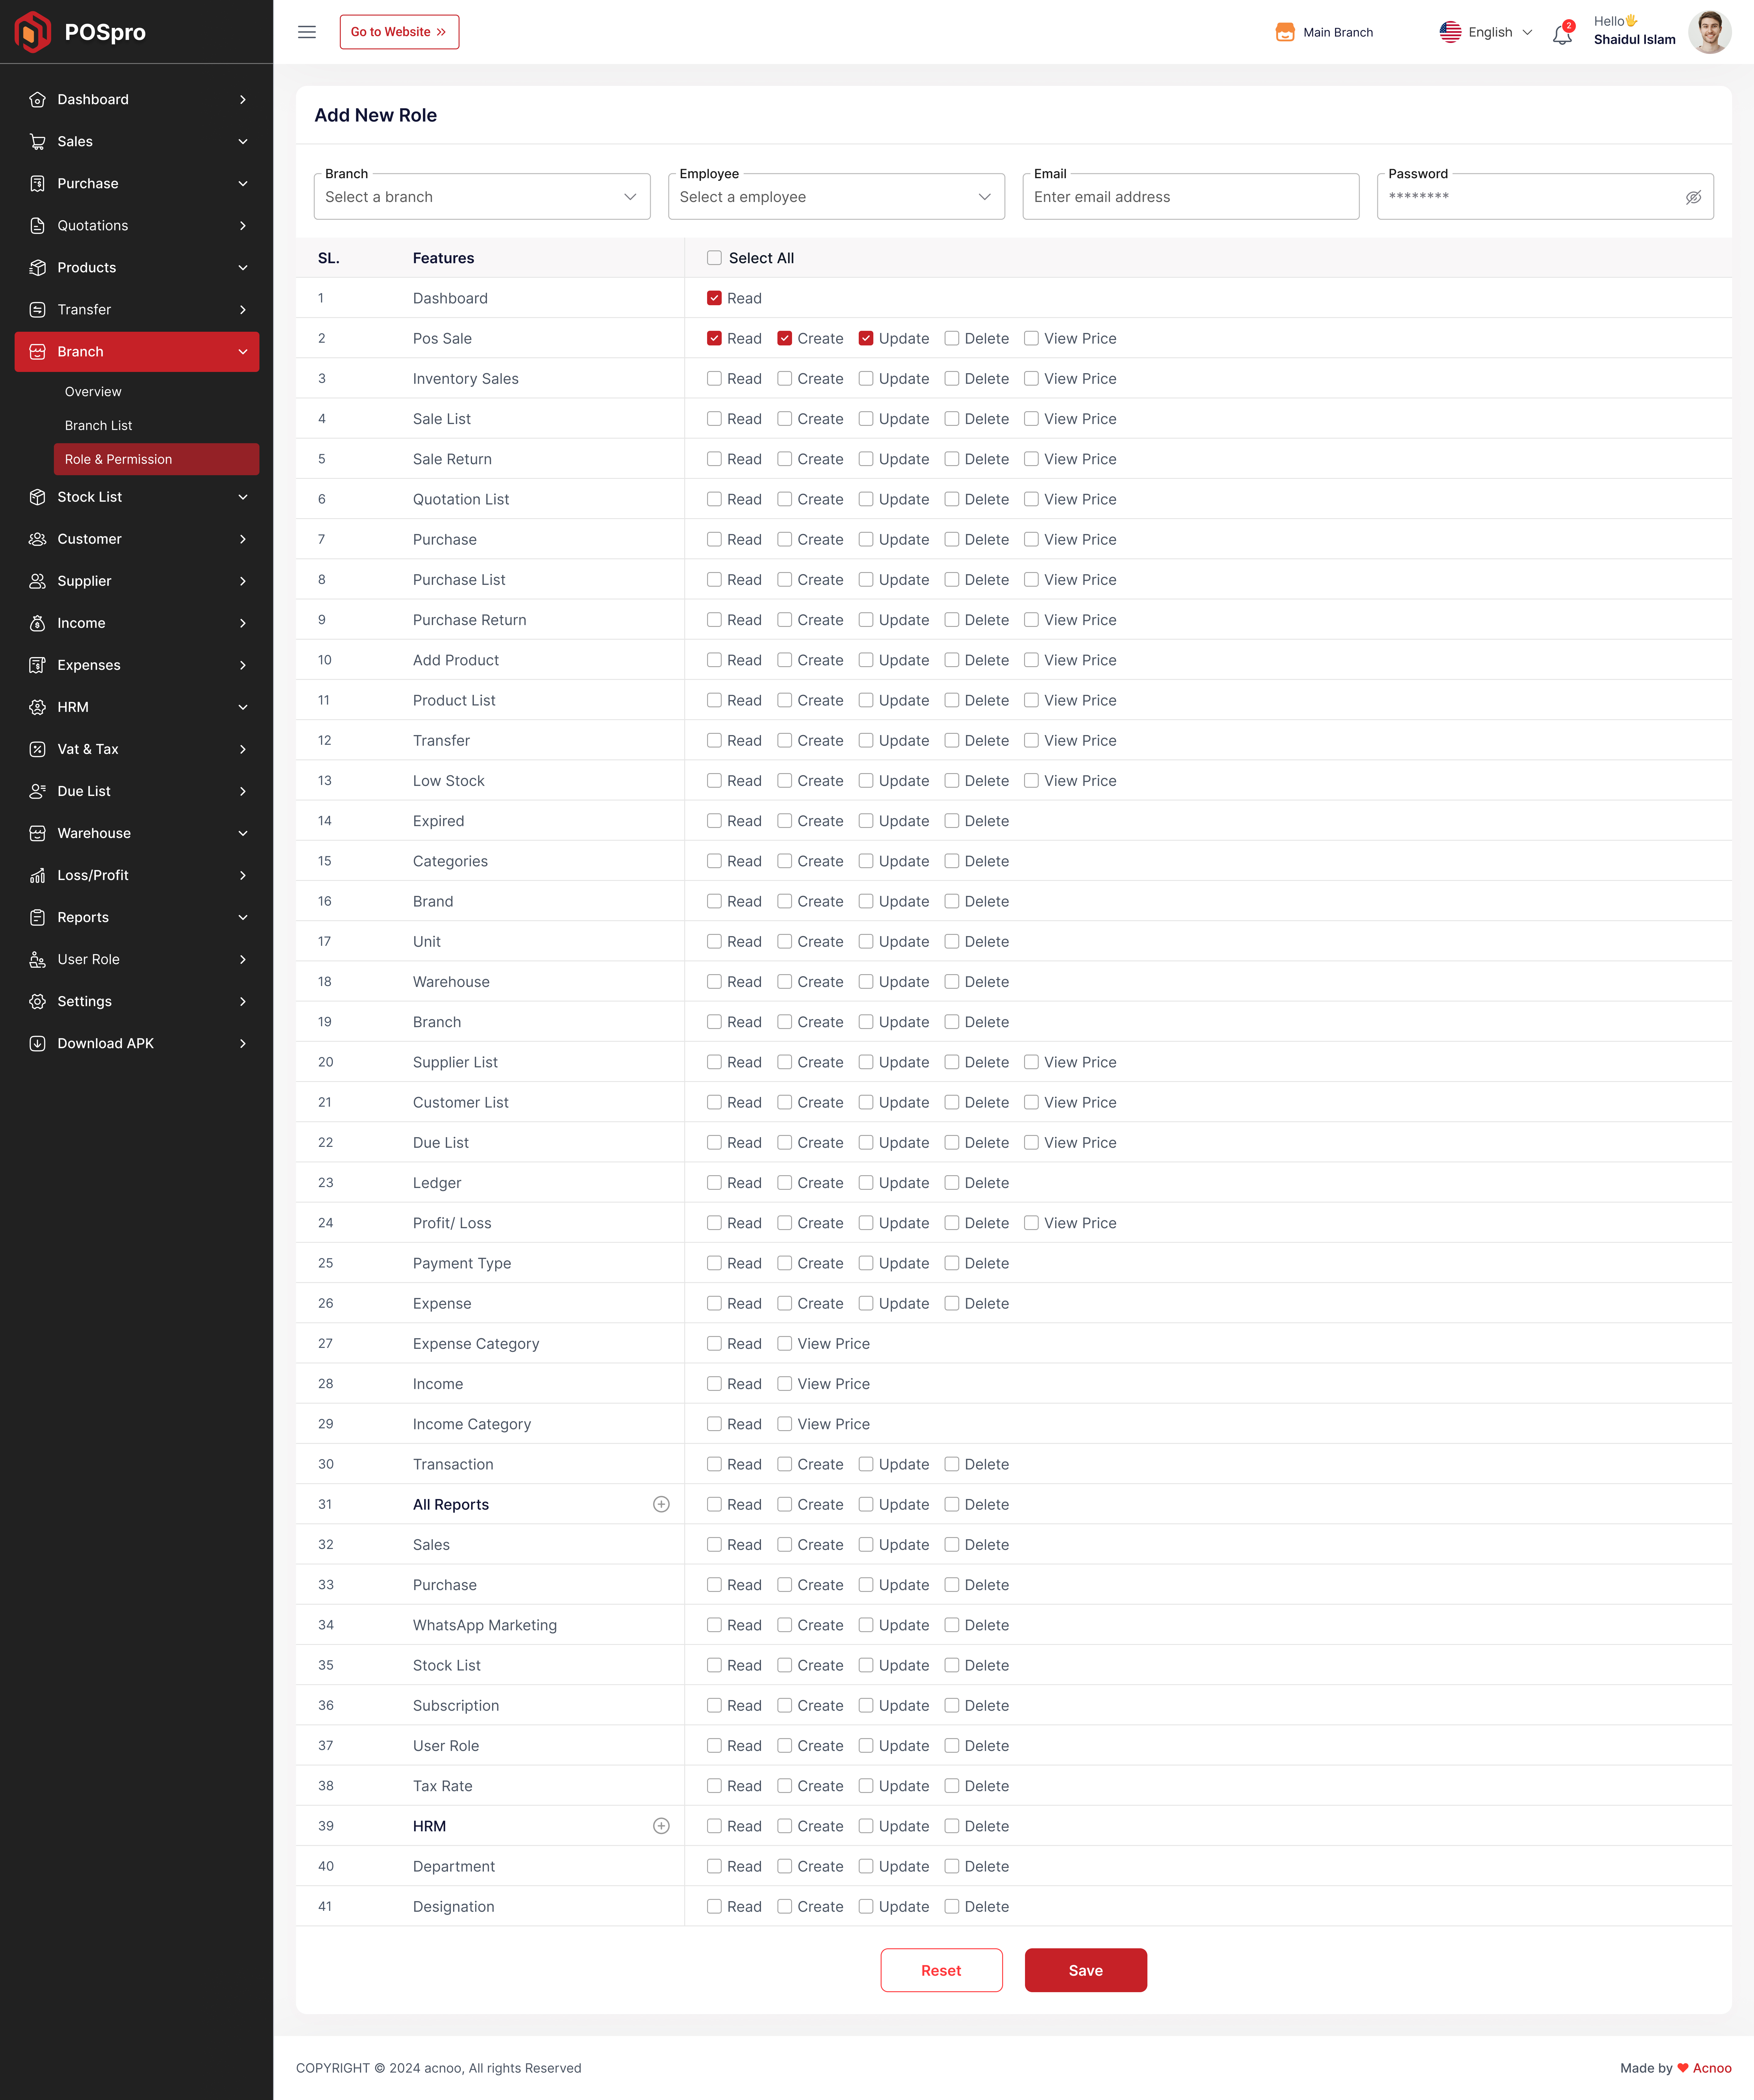Screen dimensions: 1754x2100
Task: Click the hamburger menu icon
Action: click(x=307, y=32)
